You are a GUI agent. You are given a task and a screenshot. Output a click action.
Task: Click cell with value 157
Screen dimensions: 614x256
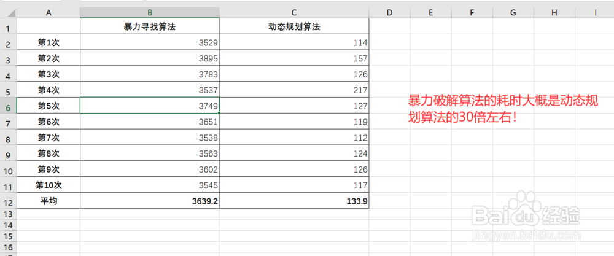click(294, 58)
